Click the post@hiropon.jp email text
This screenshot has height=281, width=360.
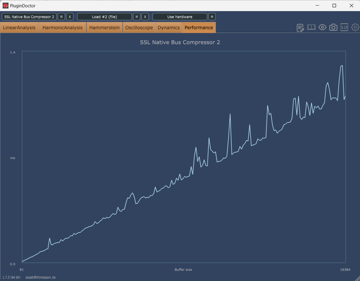(x=40, y=277)
